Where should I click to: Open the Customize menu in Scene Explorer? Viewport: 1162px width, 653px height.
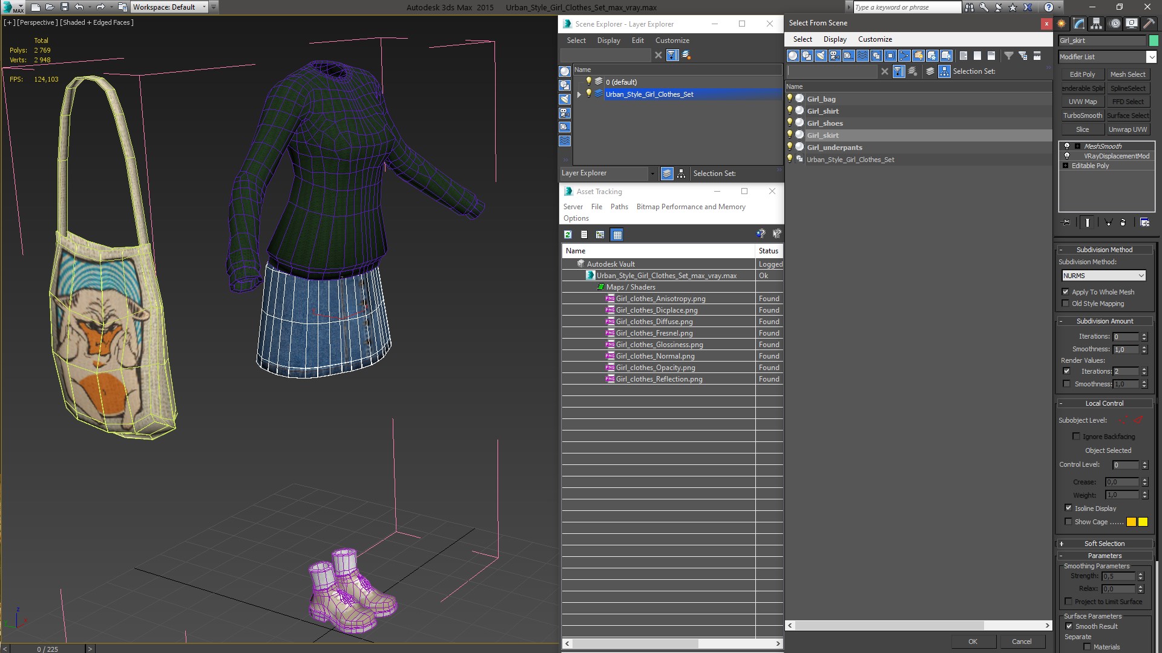tap(672, 40)
